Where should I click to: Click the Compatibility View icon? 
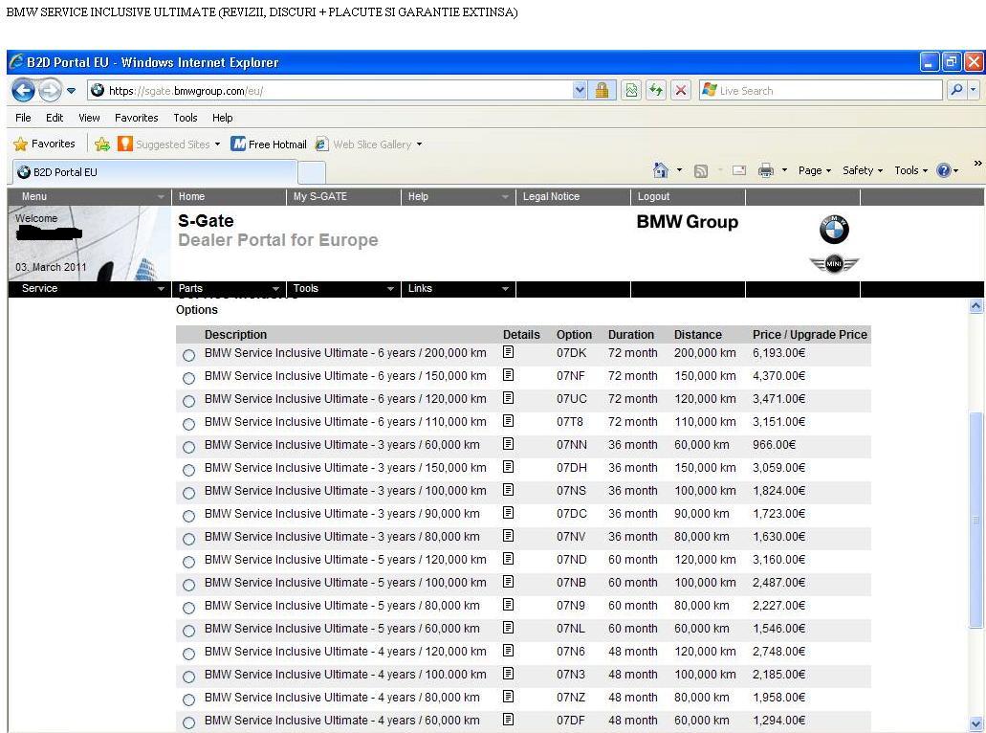tap(631, 91)
